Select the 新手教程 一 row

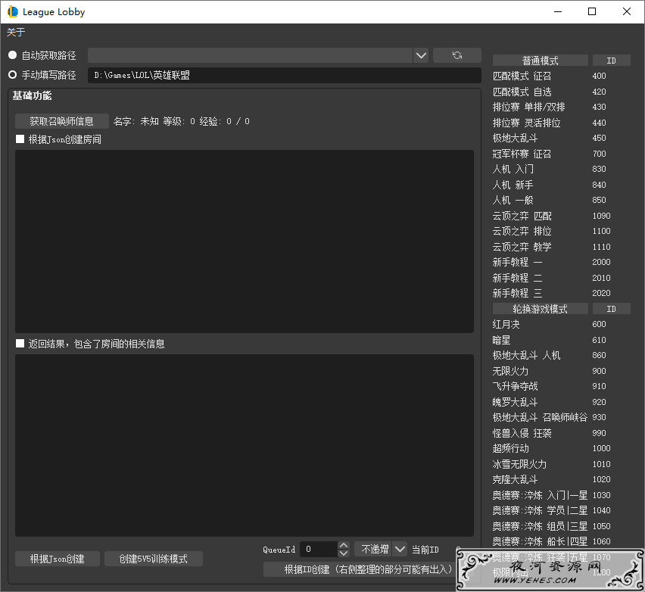coord(562,262)
